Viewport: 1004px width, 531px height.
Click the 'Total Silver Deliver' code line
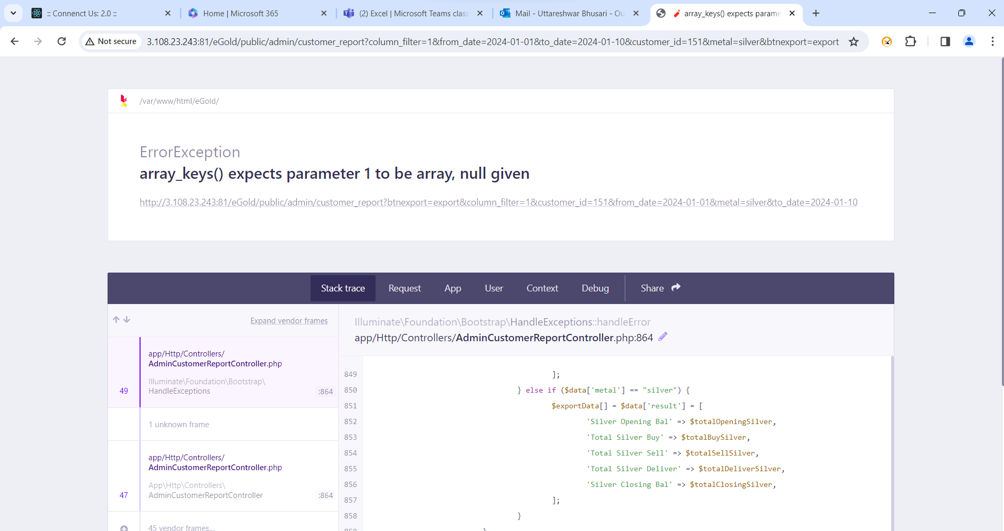coord(686,469)
